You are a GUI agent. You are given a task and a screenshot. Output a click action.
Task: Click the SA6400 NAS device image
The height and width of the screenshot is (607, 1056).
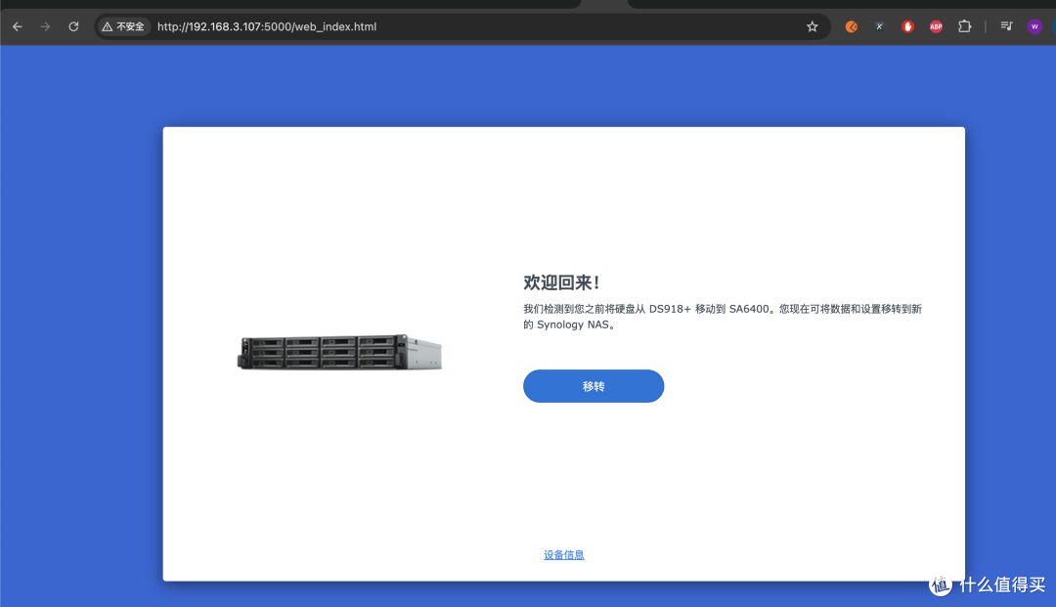[339, 352]
